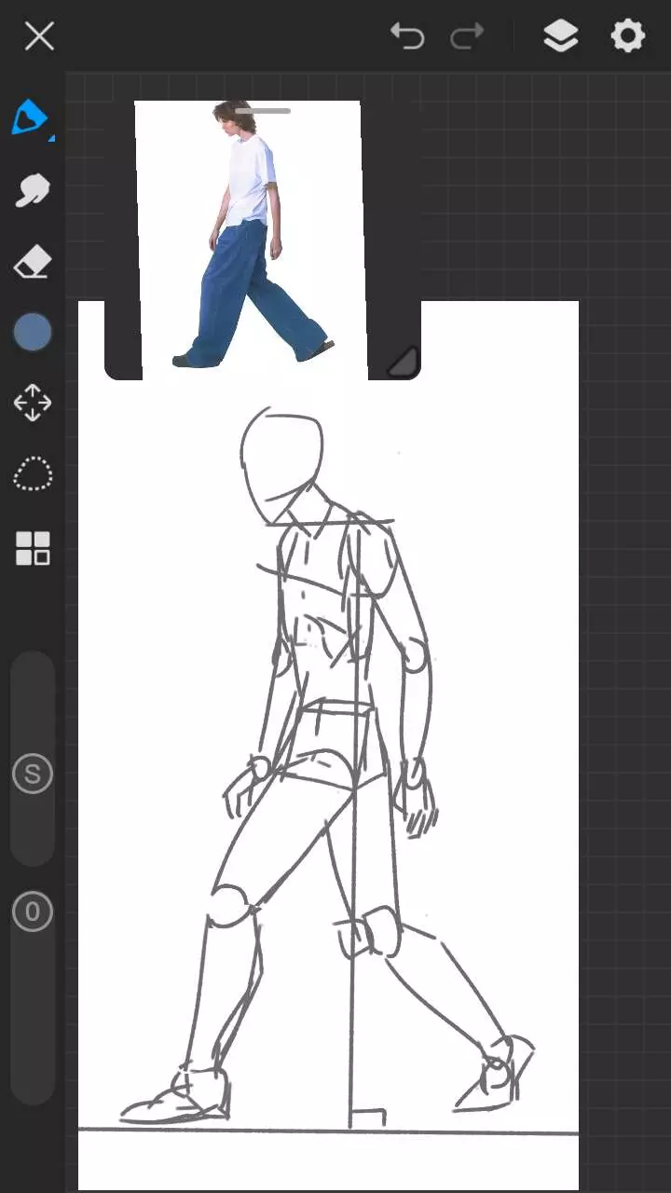671x1193 pixels.
Task: Open the four-squares tools grid
Action: pos(33,549)
